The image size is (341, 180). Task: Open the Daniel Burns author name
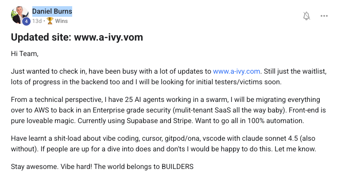(52, 11)
